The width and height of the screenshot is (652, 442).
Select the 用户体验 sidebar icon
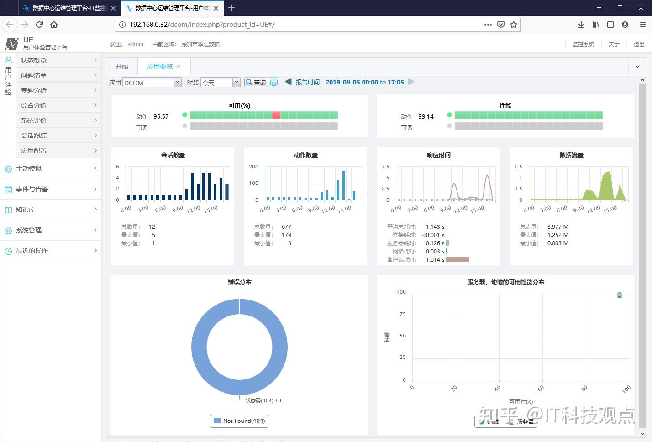8,60
